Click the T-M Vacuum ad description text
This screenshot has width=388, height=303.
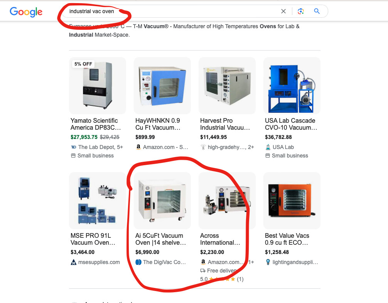(184, 30)
